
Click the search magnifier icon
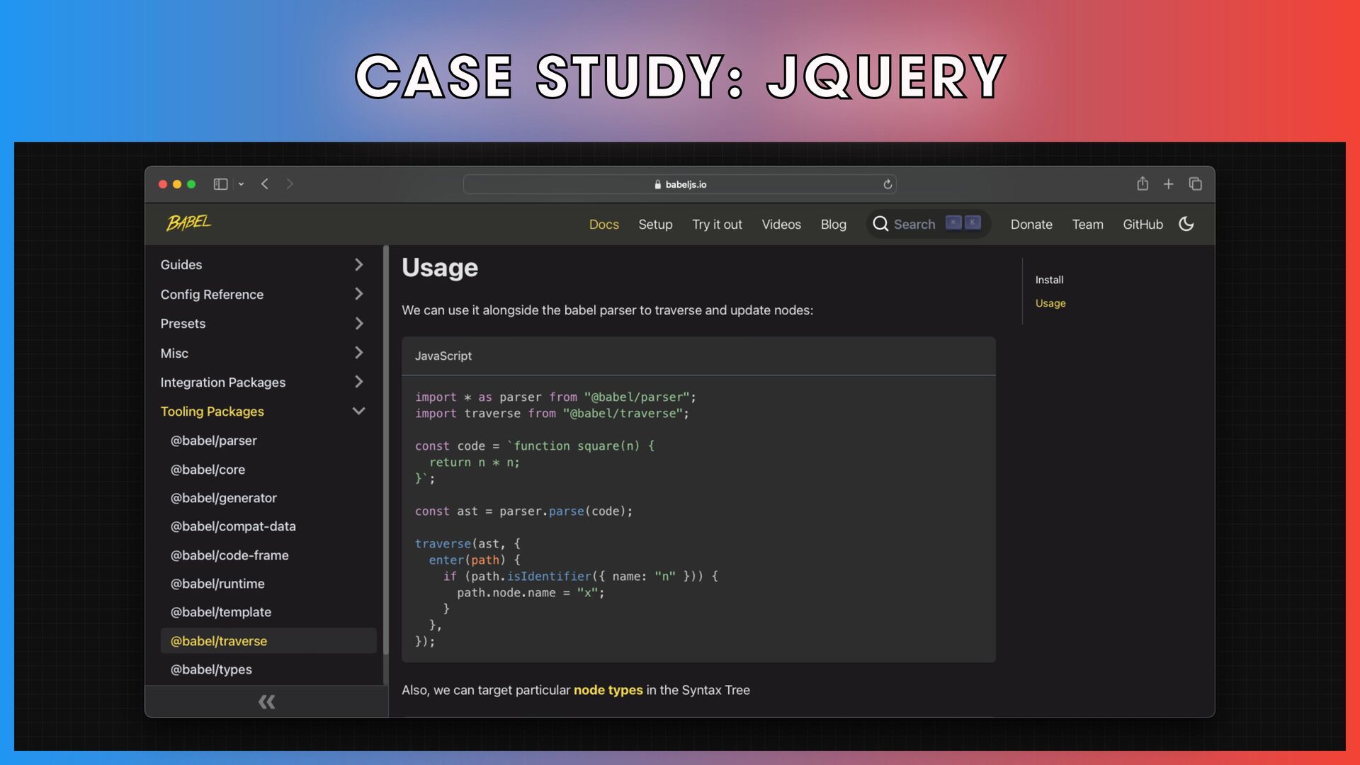coord(880,224)
